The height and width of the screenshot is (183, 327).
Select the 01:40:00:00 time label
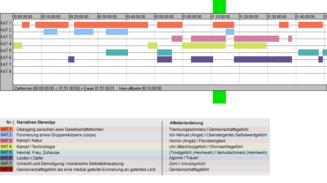pyautogui.click(x=305, y=17)
